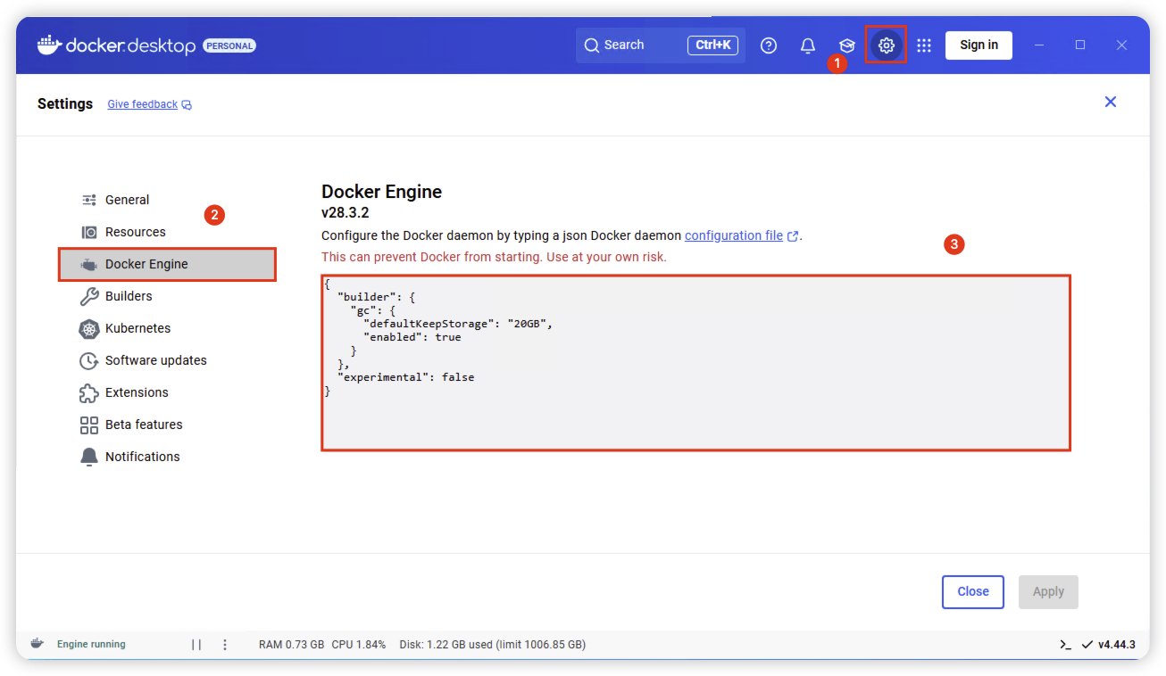The width and height of the screenshot is (1166, 676).
Task: Click the v4.44.3 version label
Action: click(x=1117, y=644)
